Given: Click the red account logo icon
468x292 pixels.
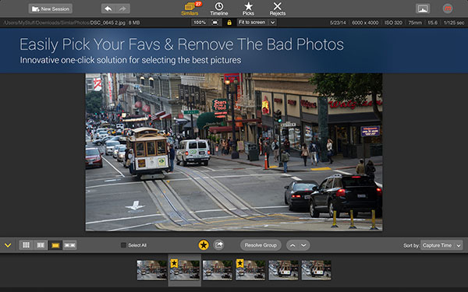Looking at the screenshot, I should 448,9.
